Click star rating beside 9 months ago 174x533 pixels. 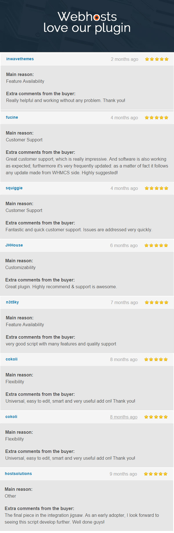click(155, 474)
